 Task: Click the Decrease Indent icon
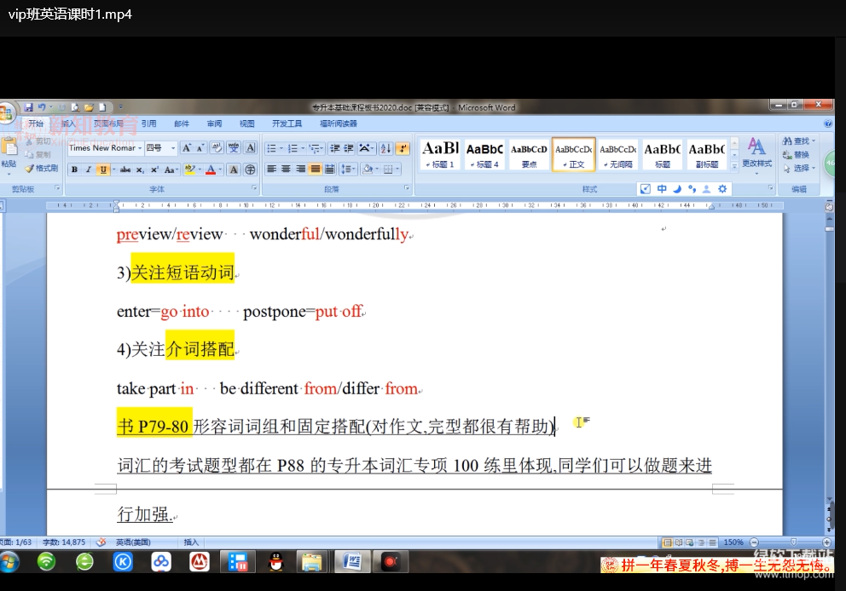click(334, 148)
